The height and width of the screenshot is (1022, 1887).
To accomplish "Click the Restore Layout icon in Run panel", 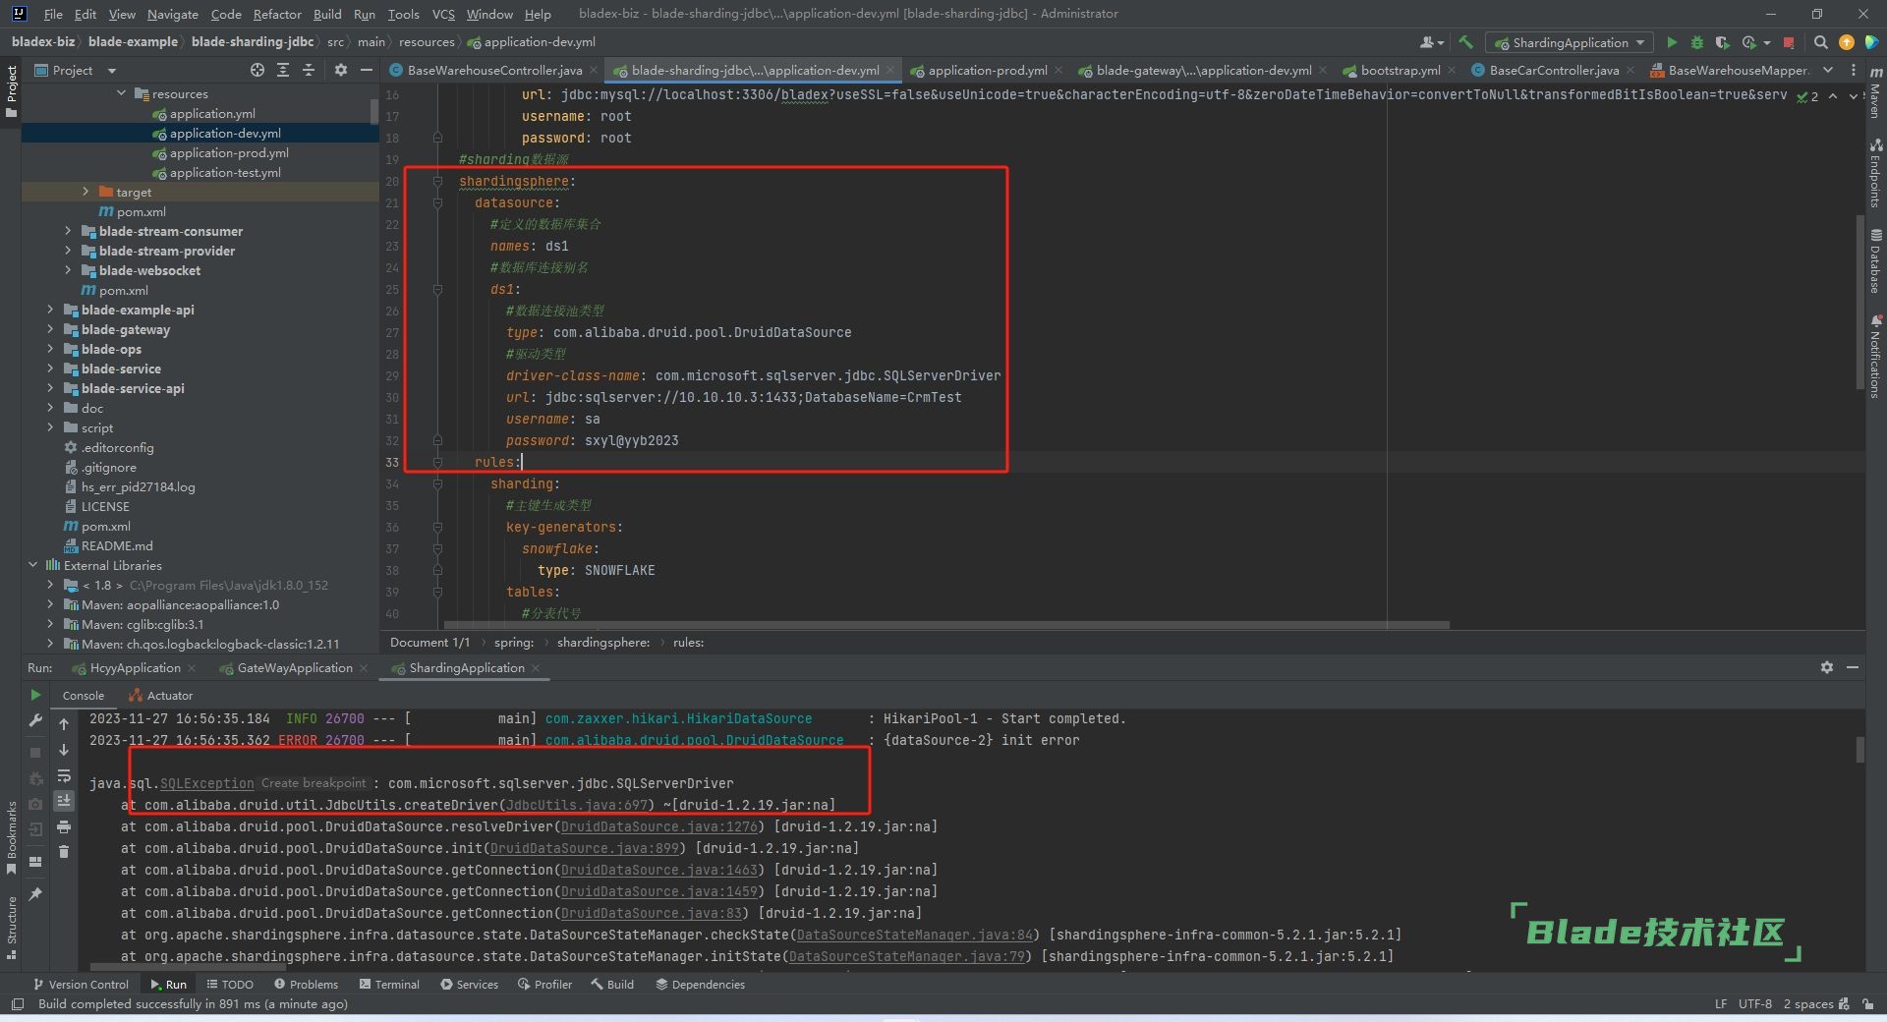I will click(x=36, y=862).
